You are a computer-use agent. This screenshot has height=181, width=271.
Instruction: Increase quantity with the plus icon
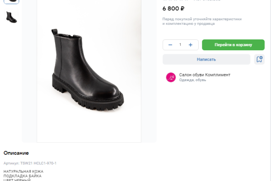pyautogui.click(x=191, y=45)
